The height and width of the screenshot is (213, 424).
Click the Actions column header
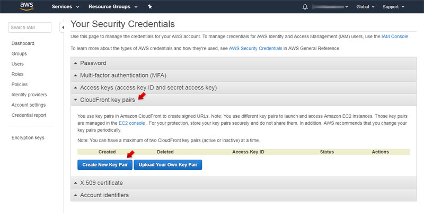coord(380,152)
